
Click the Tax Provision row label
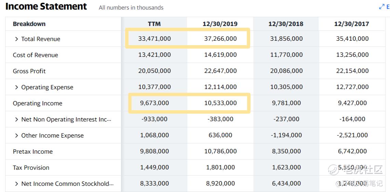point(31,168)
